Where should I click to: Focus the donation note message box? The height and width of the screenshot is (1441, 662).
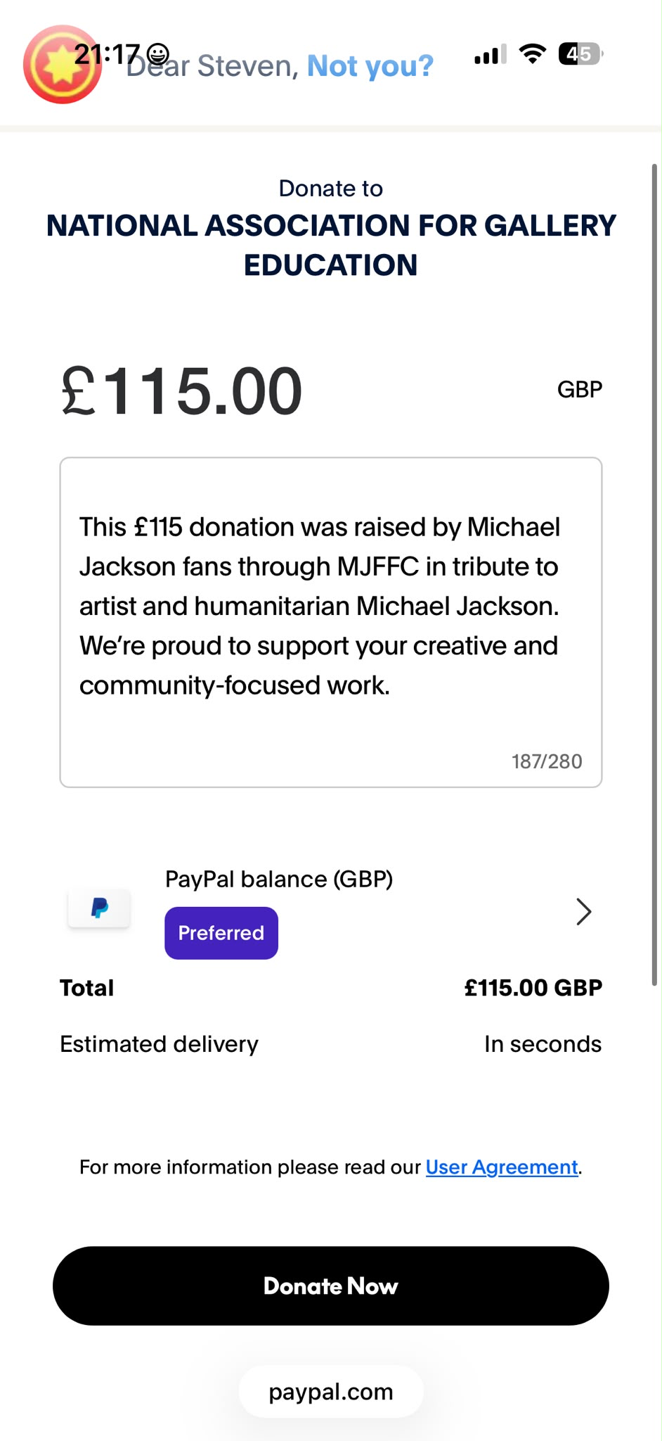(331, 622)
